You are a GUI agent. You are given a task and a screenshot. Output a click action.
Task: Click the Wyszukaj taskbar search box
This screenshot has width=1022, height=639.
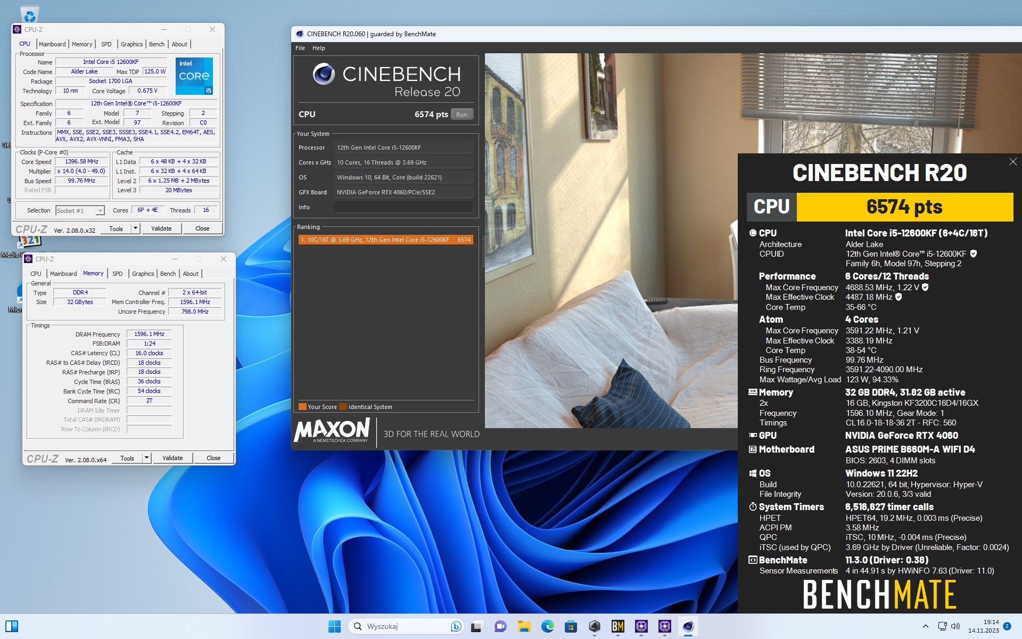coord(407,626)
